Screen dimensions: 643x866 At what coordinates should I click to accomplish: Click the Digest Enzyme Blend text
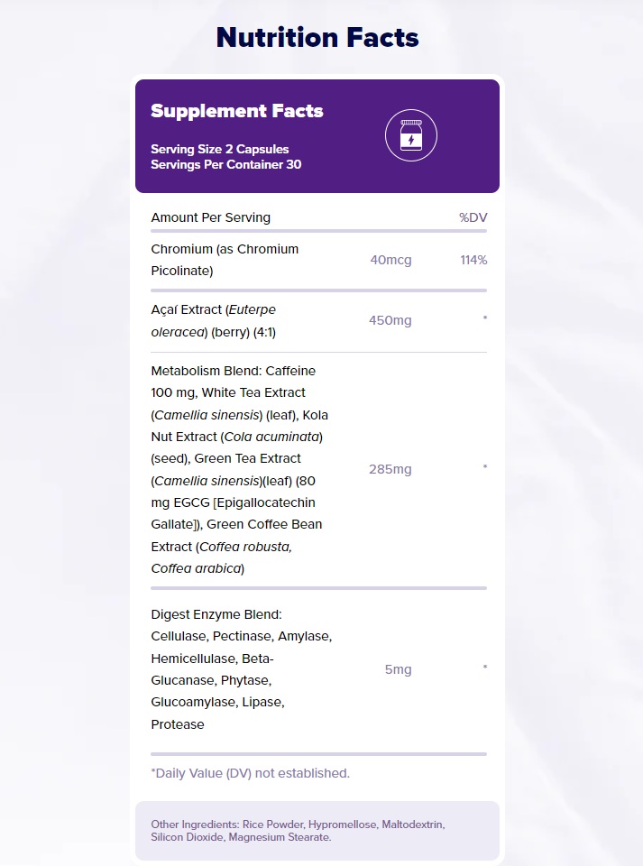tap(241, 668)
